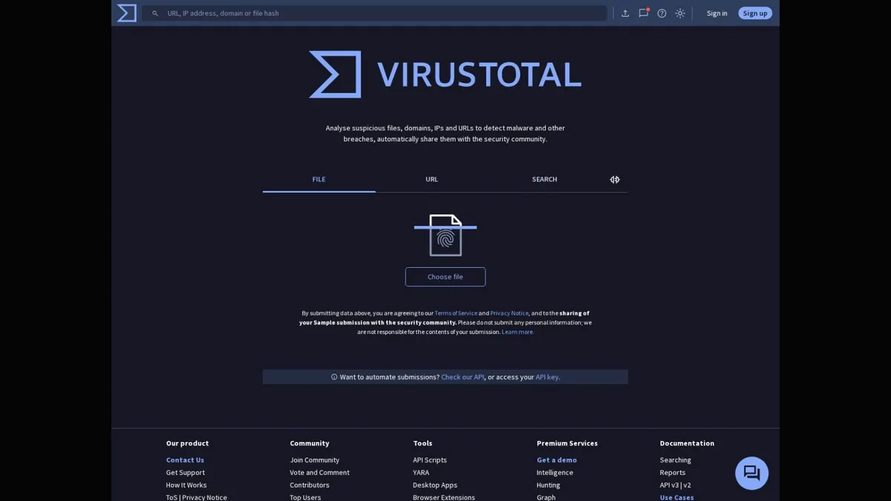Open the help question mark icon

point(662,13)
